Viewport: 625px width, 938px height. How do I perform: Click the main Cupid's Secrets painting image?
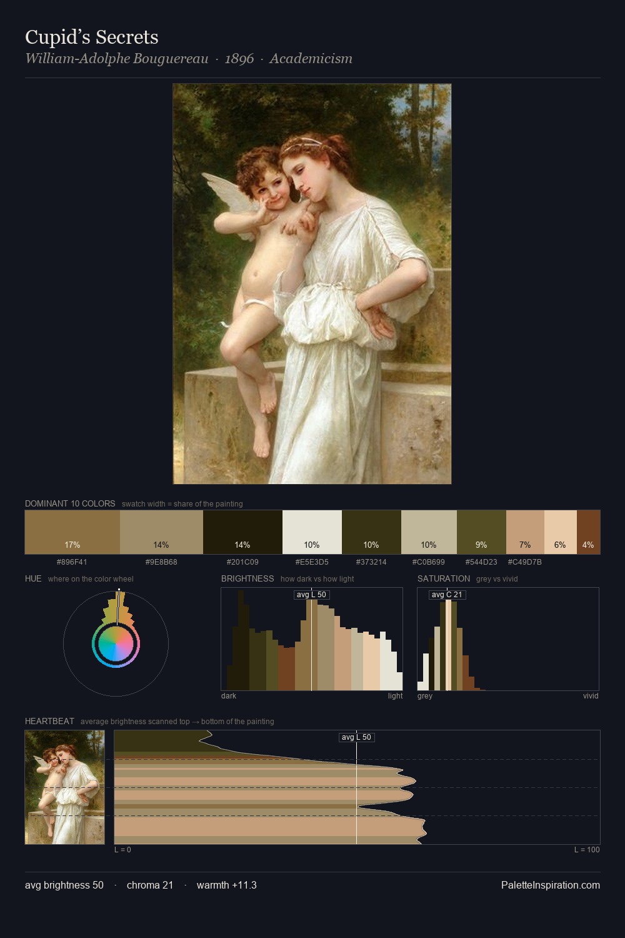click(x=312, y=284)
